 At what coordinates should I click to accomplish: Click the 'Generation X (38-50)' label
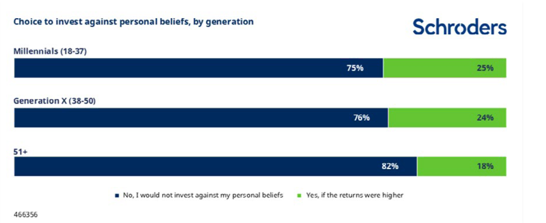54,101
